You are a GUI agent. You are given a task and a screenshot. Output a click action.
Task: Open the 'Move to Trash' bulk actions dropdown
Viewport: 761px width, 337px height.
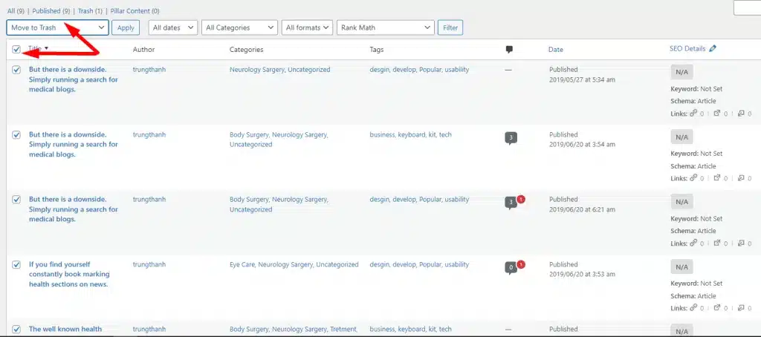tap(57, 27)
